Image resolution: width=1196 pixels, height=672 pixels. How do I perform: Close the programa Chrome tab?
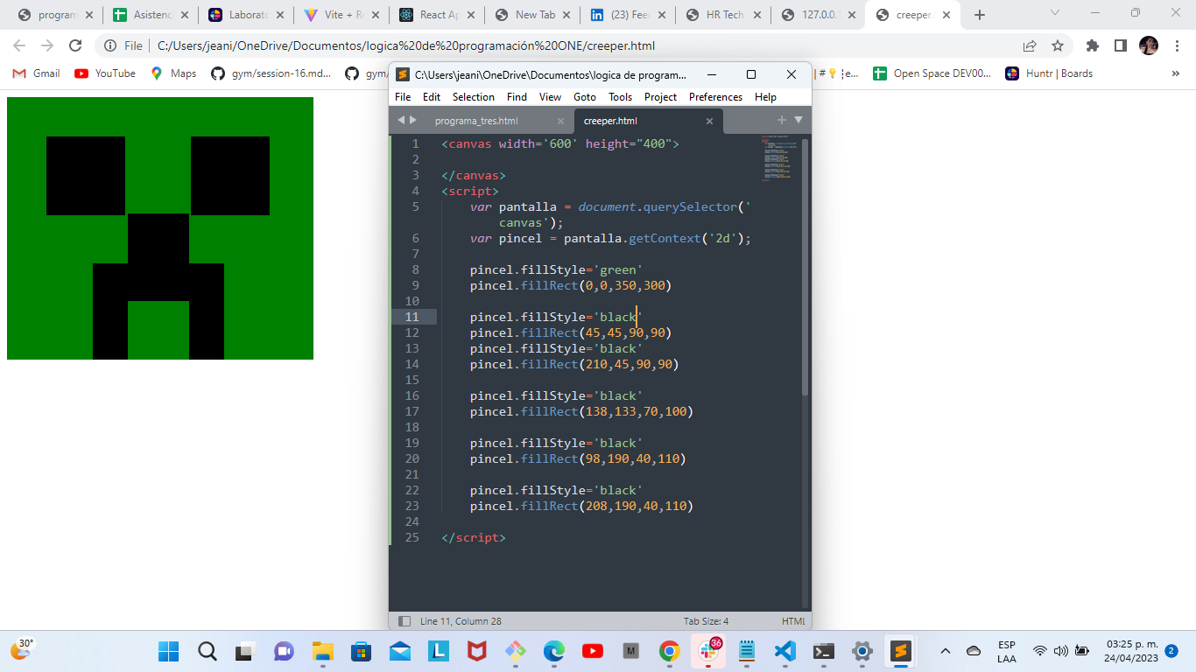tap(89, 15)
